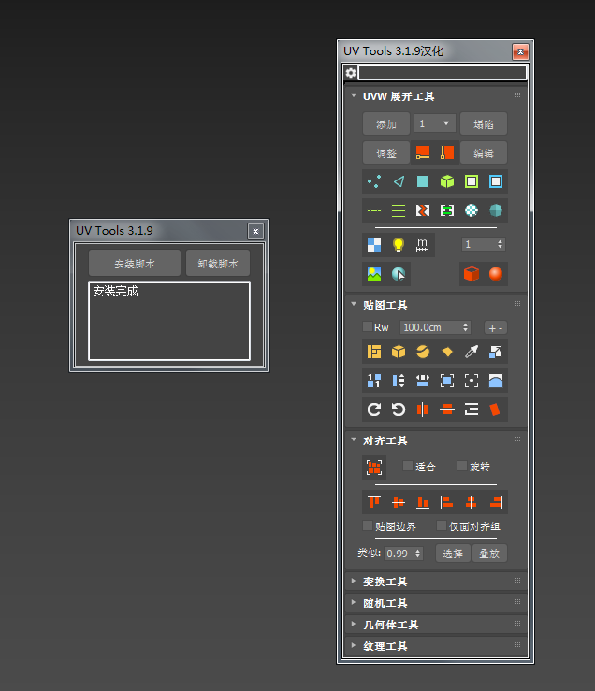Expand the 变换工具 section
The width and height of the screenshot is (595, 691).
click(x=385, y=582)
